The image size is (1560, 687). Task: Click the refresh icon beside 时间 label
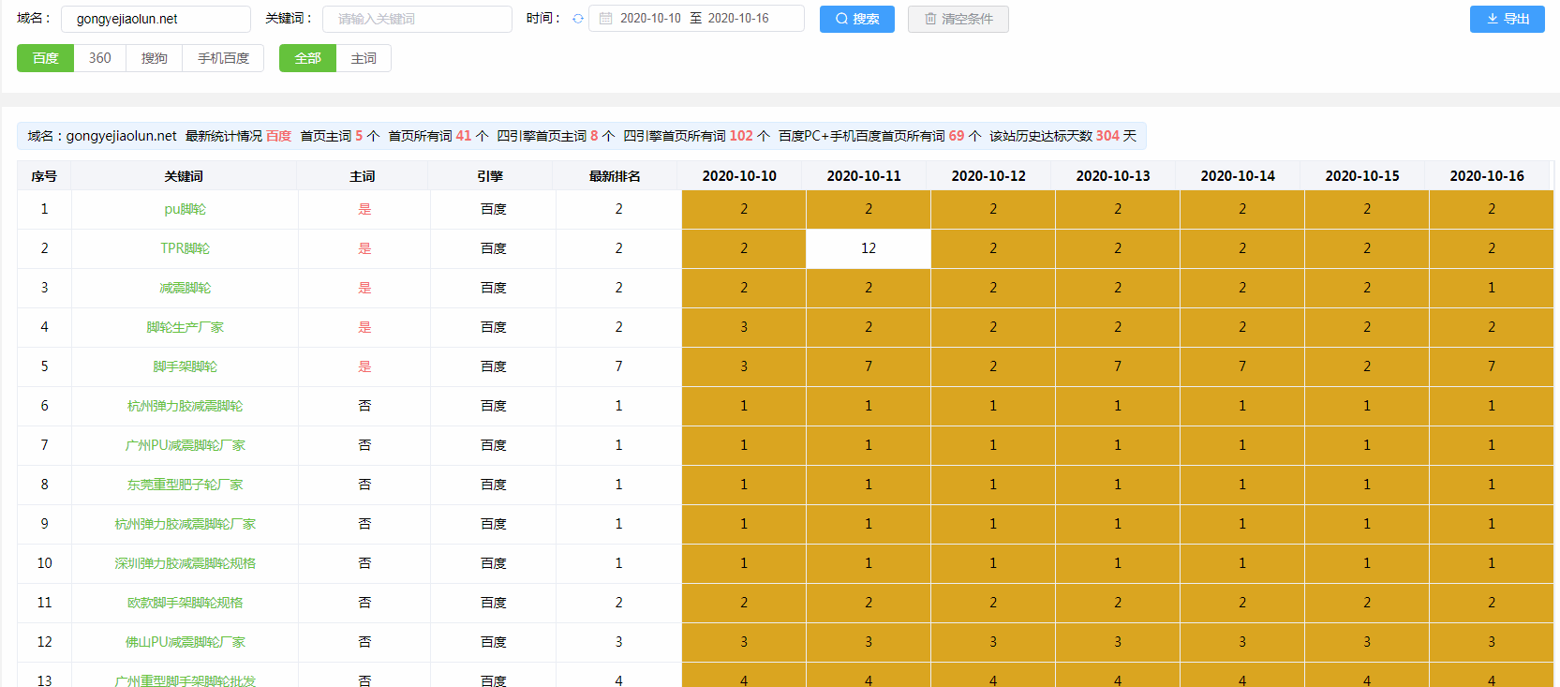[578, 19]
